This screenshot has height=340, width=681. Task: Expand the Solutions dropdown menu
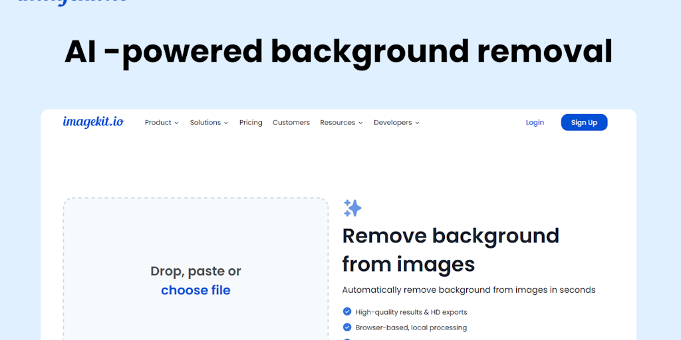click(x=209, y=123)
